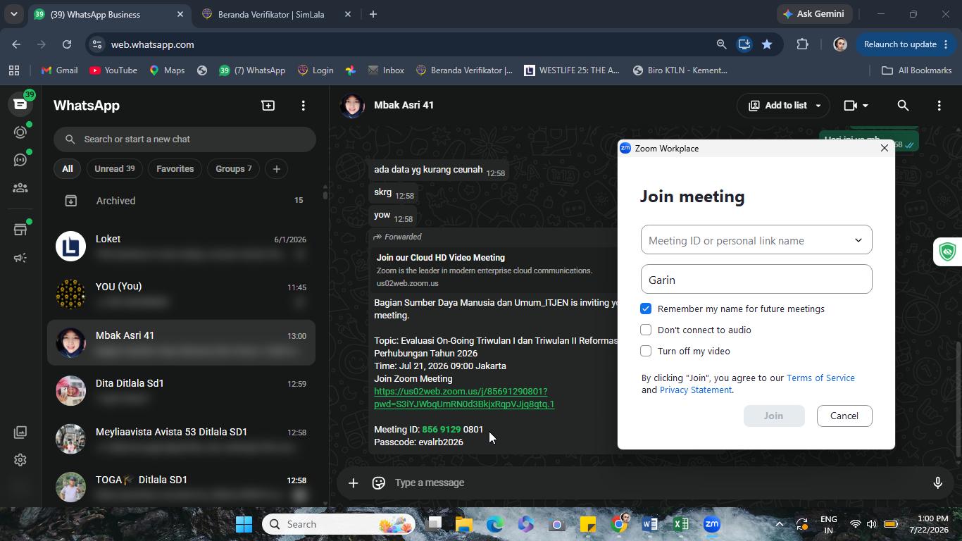Open Zoom Privacy Statement link
The width and height of the screenshot is (962, 541).
point(696,390)
